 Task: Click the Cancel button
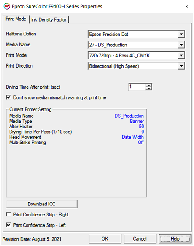[x=140, y=239]
